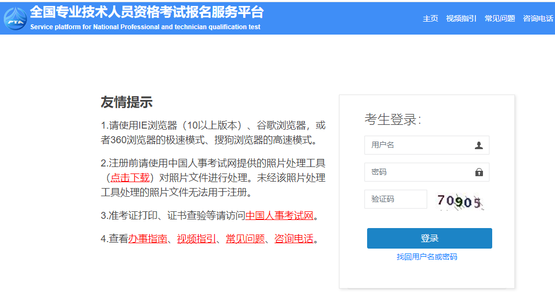This screenshot has width=555, height=294.
Task: Click the PTA logo in the header
Action: (15, 17)
